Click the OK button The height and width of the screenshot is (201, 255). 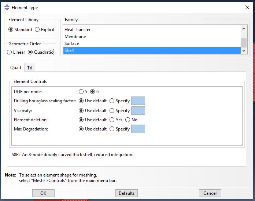click(x=43, y=193)
